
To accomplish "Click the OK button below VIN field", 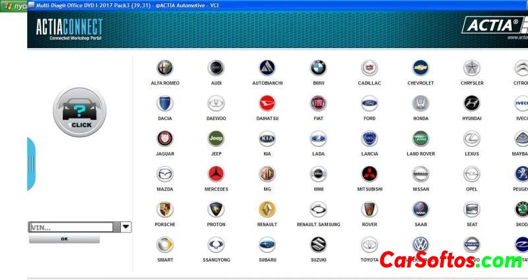I will tap(64, 239).
